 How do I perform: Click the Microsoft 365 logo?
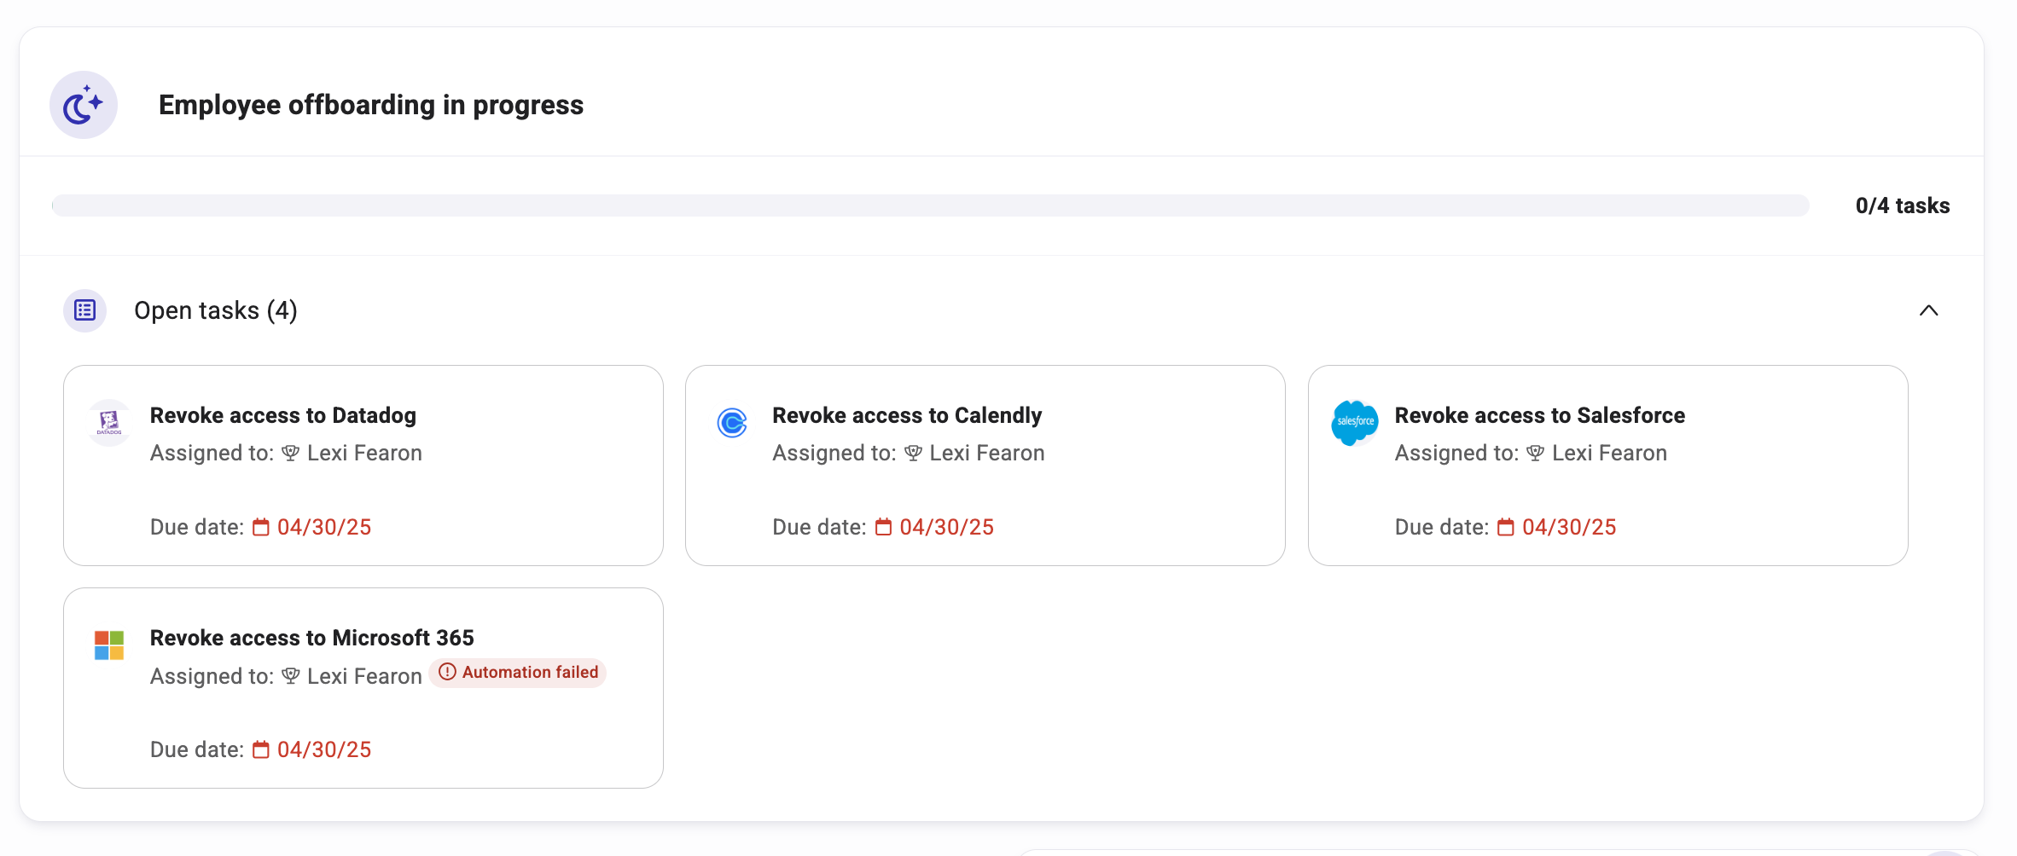click(x=109, y=645)
